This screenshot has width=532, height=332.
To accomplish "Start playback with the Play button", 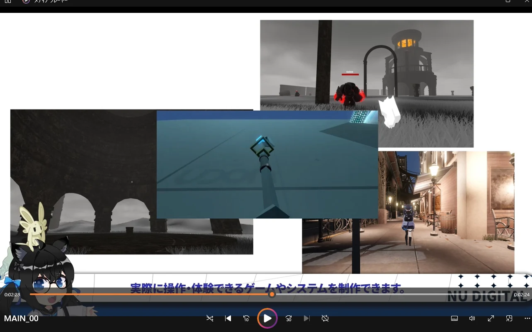I will pos(267,318).
